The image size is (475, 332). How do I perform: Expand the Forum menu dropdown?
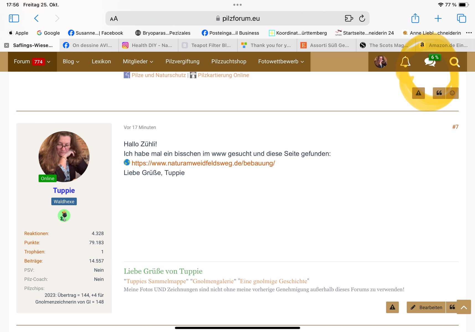(x=32, y=61)
